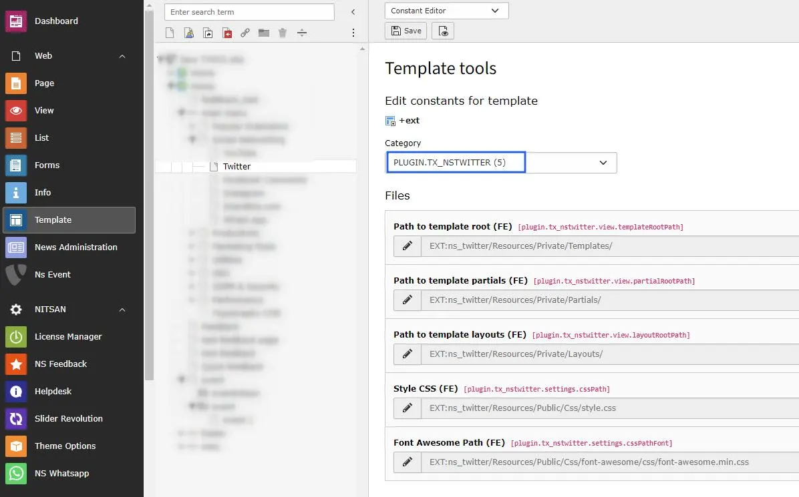
Task: Edit the template partials path pencil
Action: (407, 300)
